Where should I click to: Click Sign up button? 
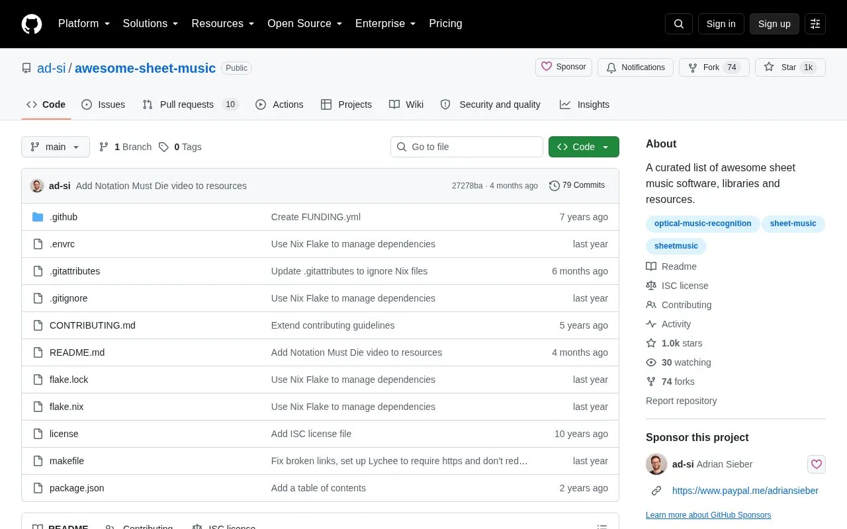tap(774, 24)
